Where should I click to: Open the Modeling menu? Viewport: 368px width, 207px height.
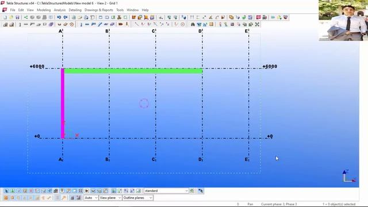44,10
